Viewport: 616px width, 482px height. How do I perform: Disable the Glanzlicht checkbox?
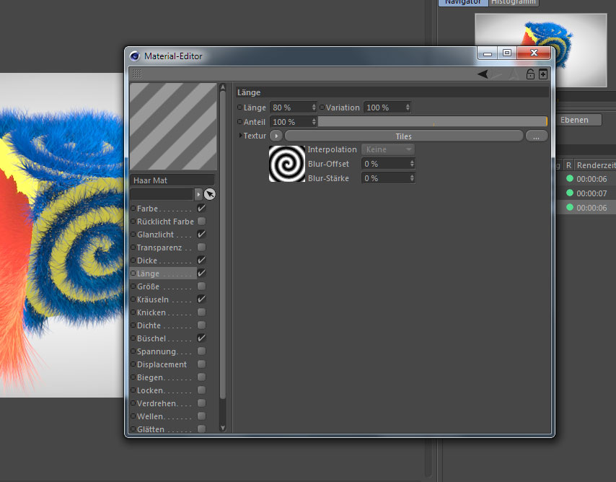(201, 235)
